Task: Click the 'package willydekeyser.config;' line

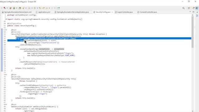Action: [22, 15]
